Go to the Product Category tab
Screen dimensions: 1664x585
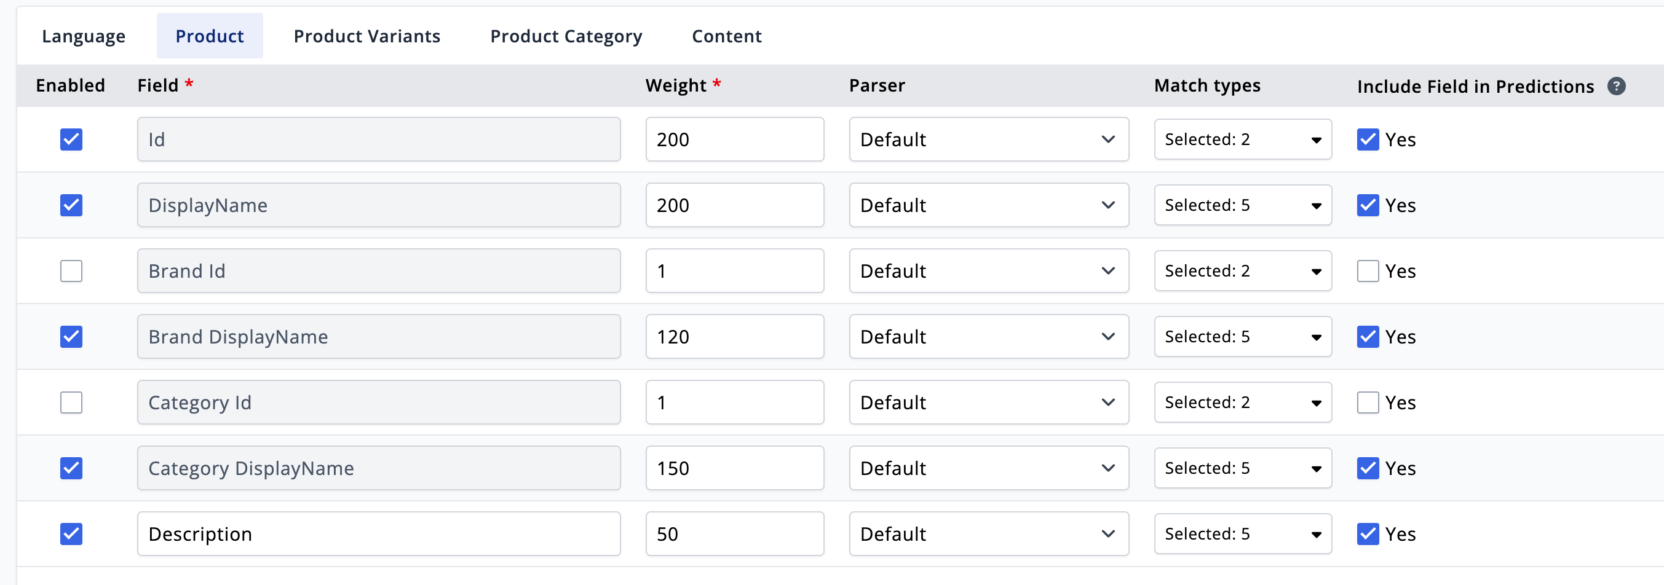566,36
